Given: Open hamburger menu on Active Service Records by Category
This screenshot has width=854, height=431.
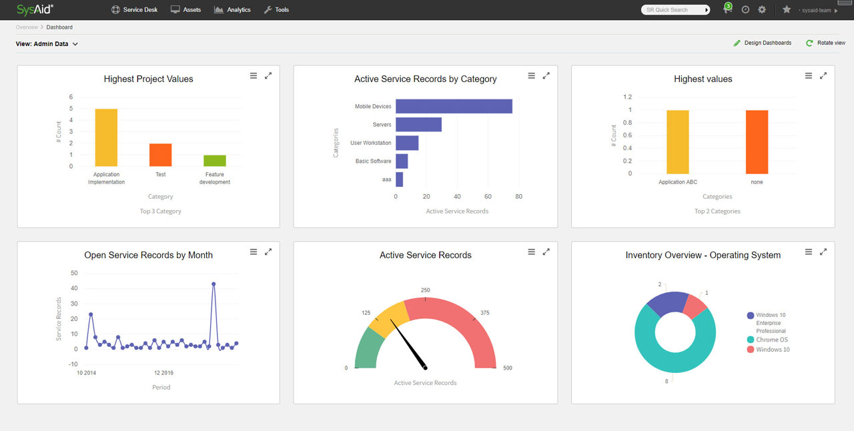Looking at the screenshot, I should click(x=531, y=76).
